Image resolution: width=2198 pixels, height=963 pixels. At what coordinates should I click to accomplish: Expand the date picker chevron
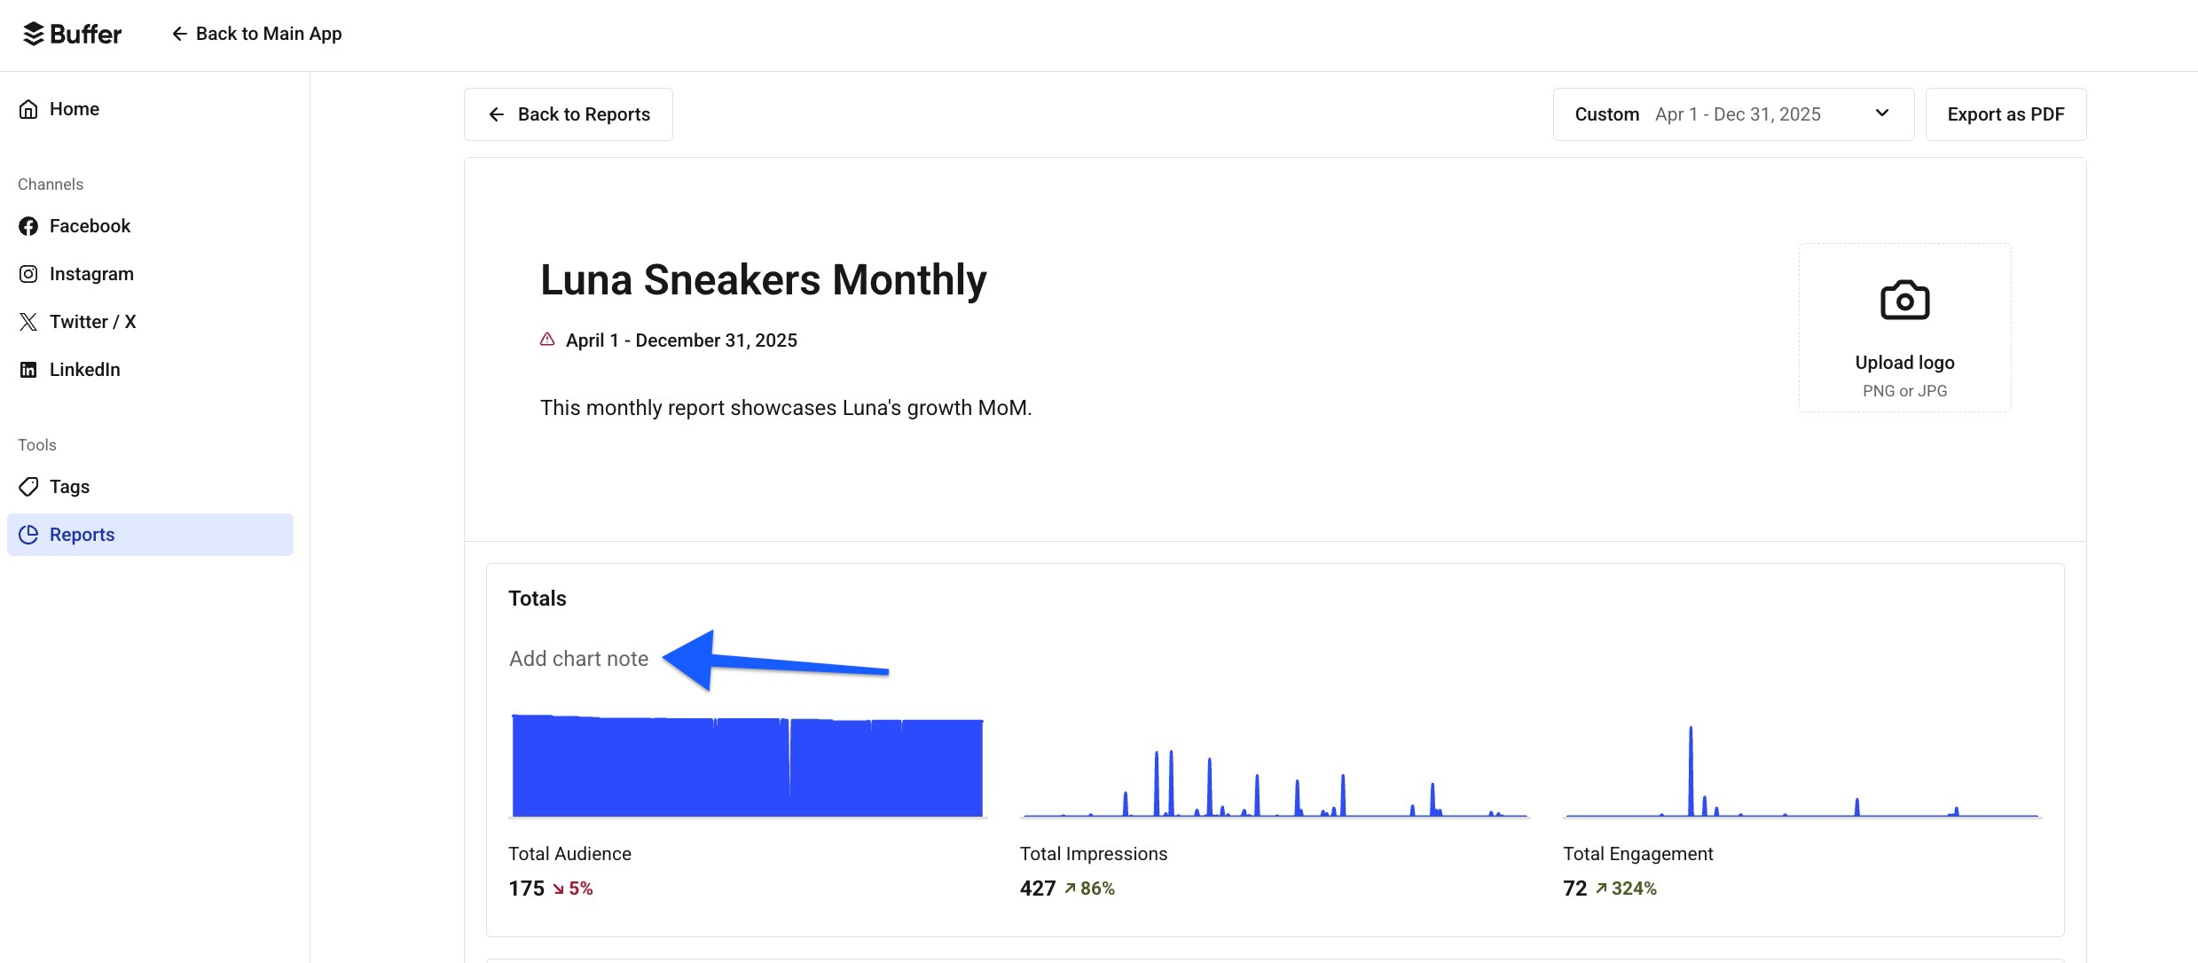pyautogui.click(x=1882, y=114)
